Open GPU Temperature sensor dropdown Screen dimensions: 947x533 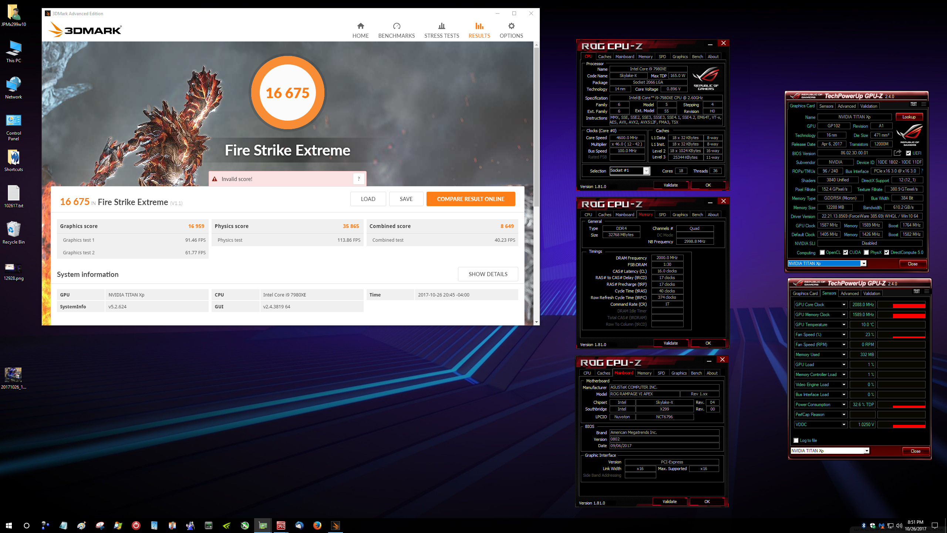click(x=844, y=325)
